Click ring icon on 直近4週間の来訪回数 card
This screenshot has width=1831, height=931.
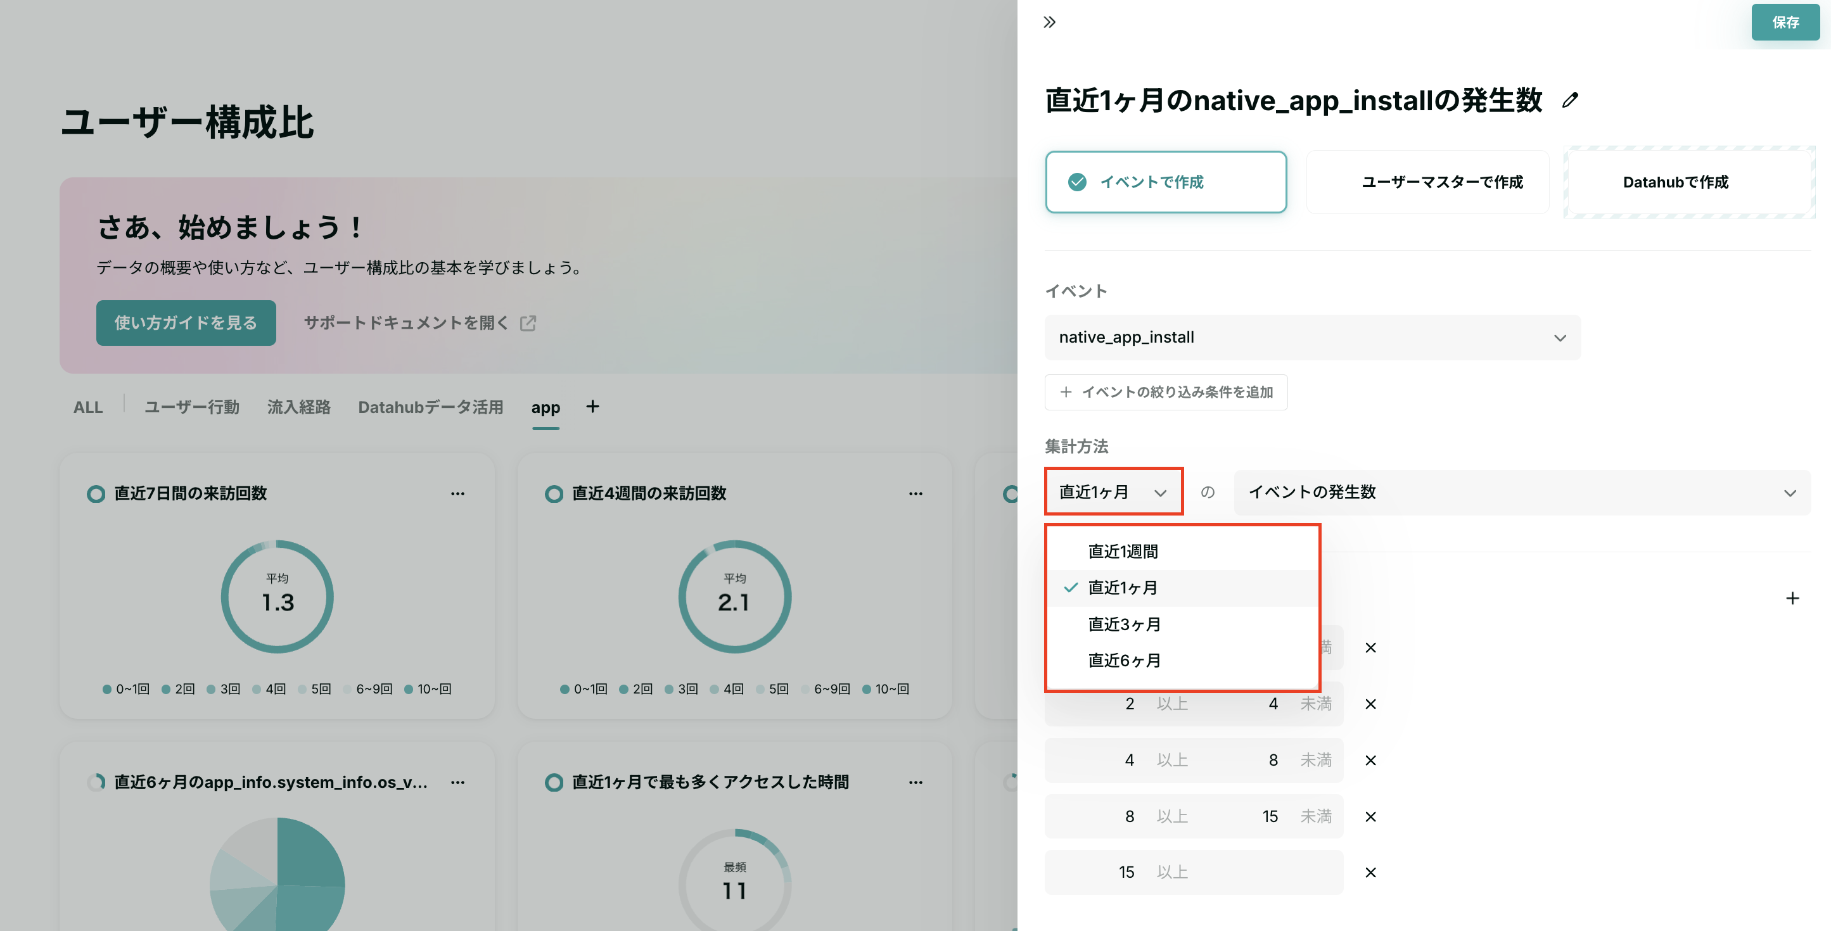point(554,494)
